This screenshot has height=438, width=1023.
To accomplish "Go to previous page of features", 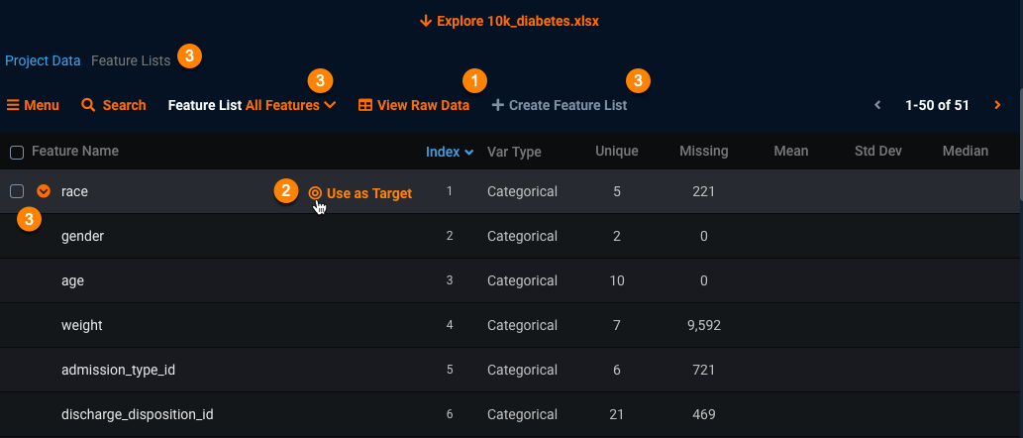I will point(876,105).
